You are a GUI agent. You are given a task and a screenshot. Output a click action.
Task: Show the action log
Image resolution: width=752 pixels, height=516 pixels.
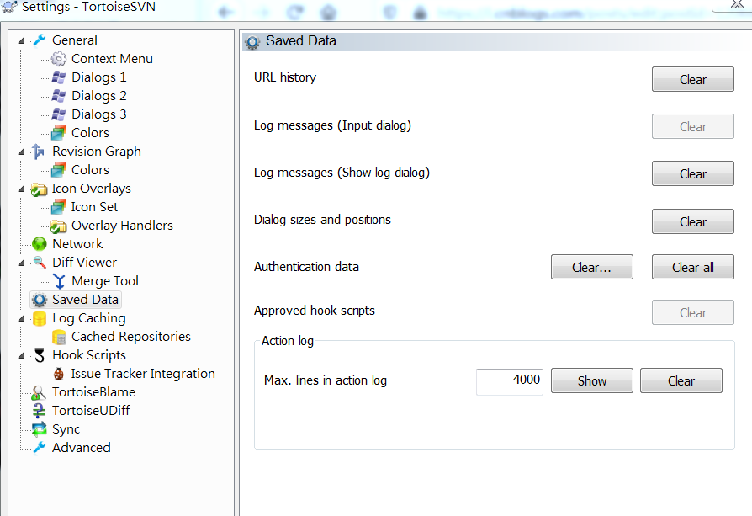[592, 380]
